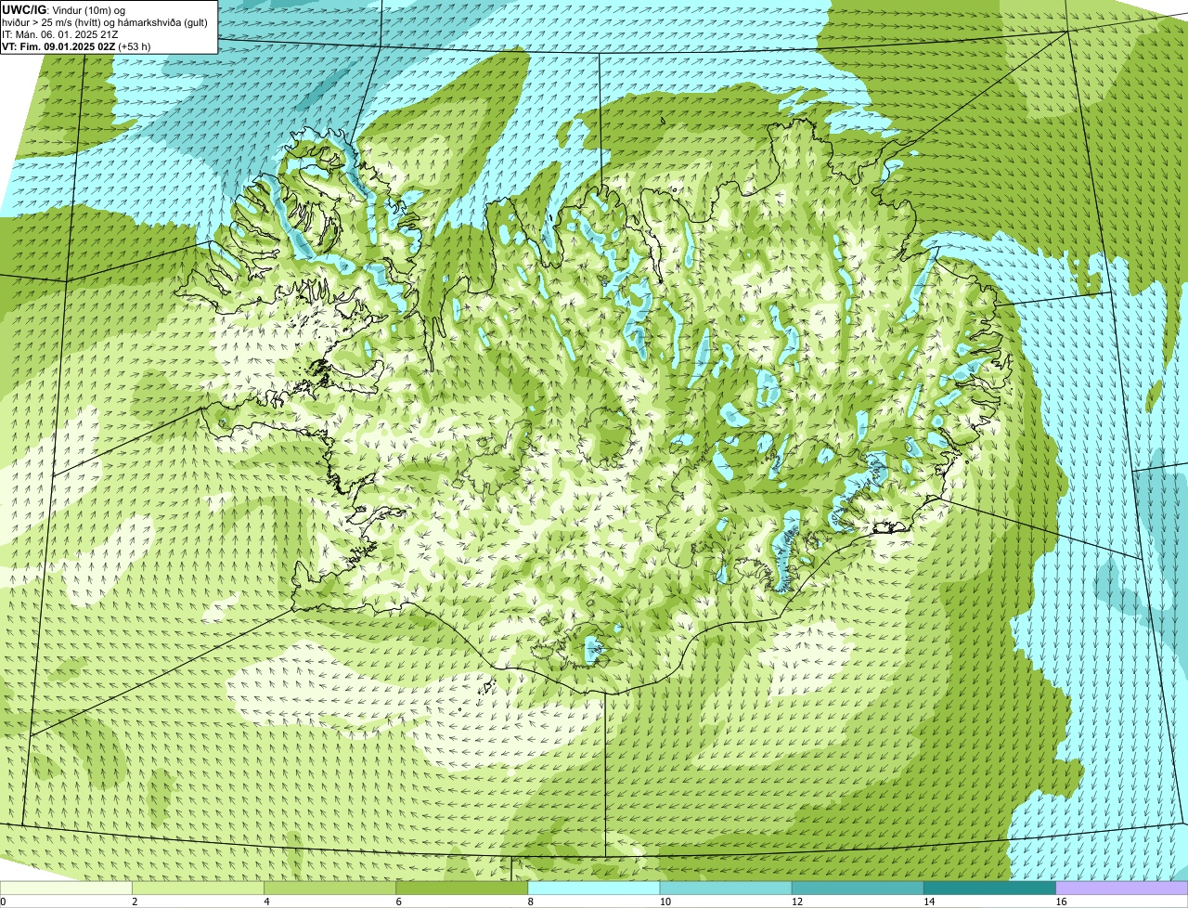
Task: Click the 4–6 green color bar segment
Action: coord(329,889)
